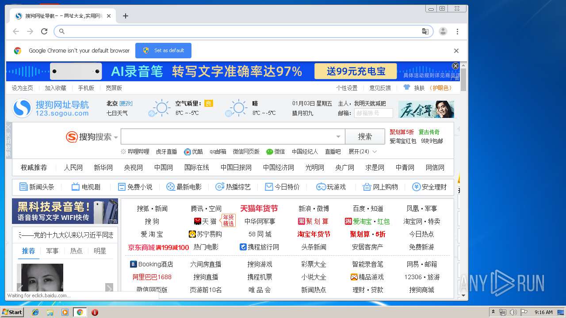This screenshot has width=566, height=318.
Task: Collapse the 关闭皮肤 side toggle
Action: [8, 140]
